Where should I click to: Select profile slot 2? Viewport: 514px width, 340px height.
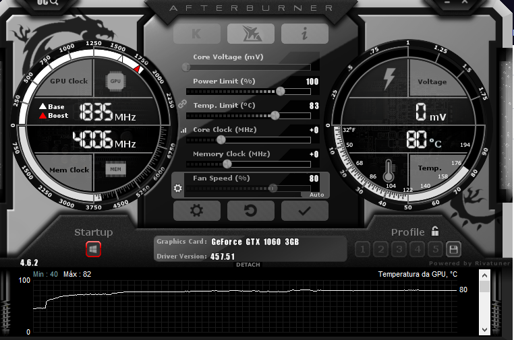coord(381,250)
